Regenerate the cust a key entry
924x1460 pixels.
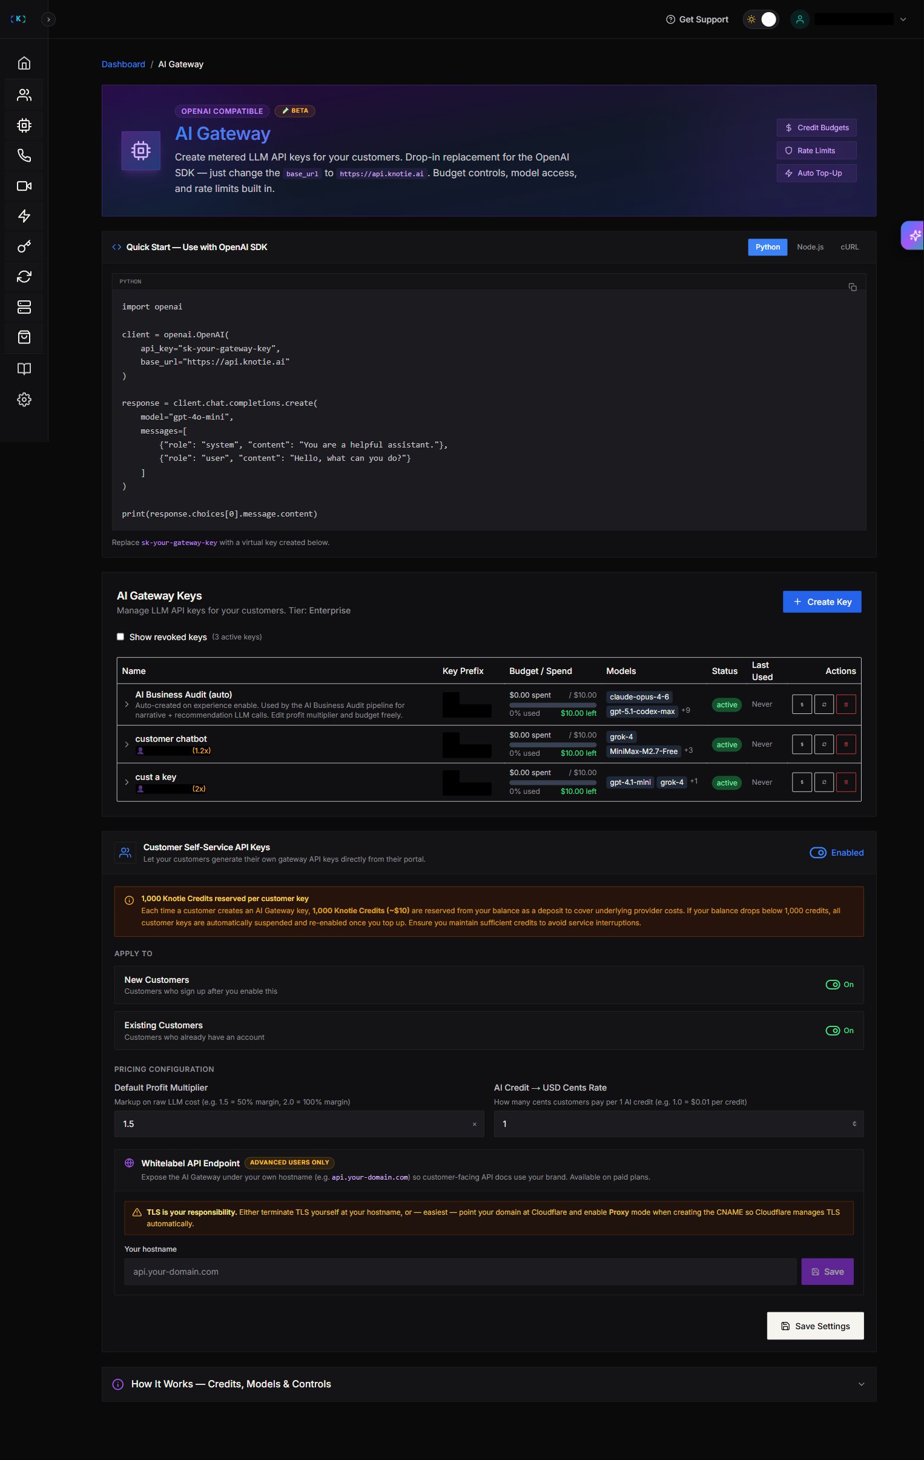pos(823,782)
